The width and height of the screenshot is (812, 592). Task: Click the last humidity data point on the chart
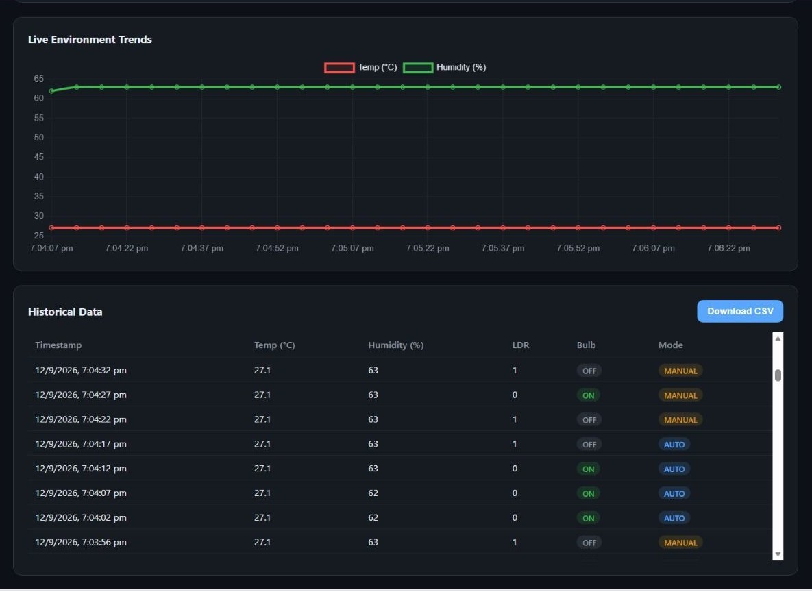778,88
